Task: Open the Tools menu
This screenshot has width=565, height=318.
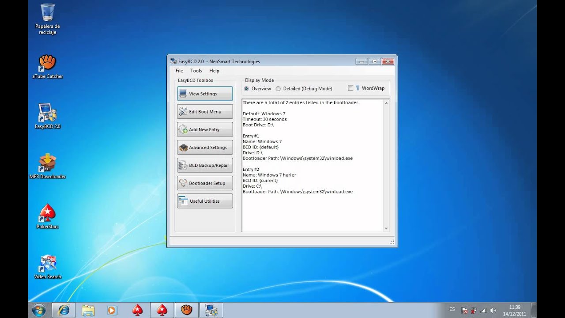Action: pyautogui.click(x=196, y=71)
